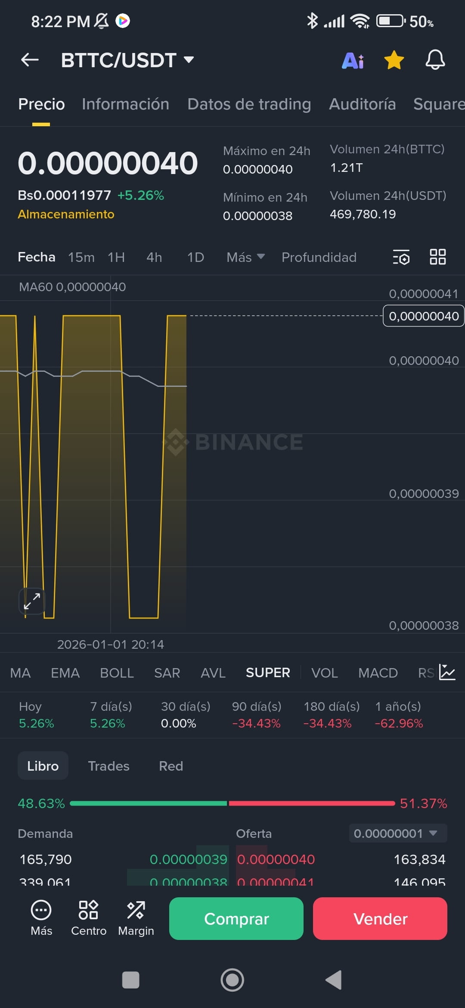The width and height of the screenshot is (465, 1008).
Task: Toggle the favorite star for BTTC/USDT
Action: (394, 60)
